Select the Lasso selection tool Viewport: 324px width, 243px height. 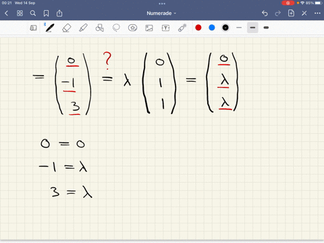coord(116,28)
